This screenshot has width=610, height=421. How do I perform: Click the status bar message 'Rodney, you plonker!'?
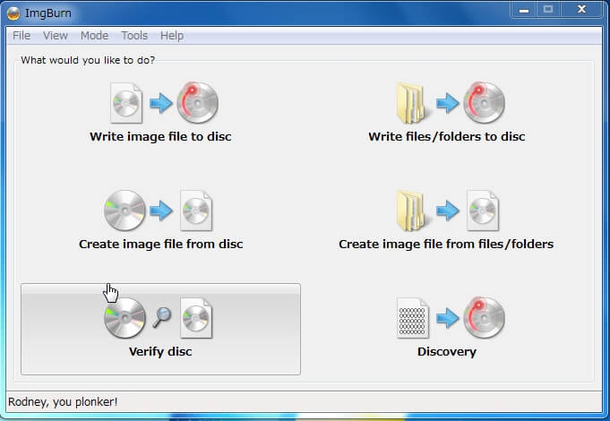coord(62,401)
